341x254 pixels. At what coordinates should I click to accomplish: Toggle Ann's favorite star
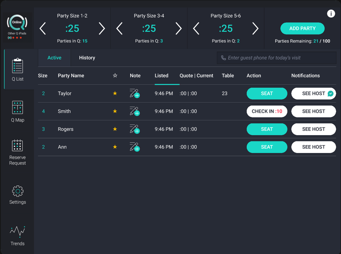(115, 147)
